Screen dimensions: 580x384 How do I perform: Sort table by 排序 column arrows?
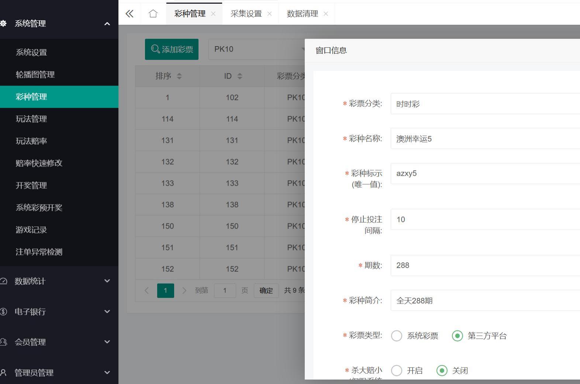click(x=179, y=76)
